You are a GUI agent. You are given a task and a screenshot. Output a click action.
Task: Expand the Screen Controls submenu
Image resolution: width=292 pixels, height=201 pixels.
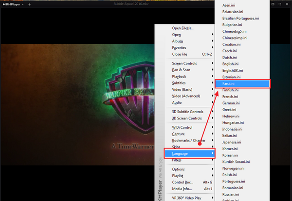tap(190, 63)
